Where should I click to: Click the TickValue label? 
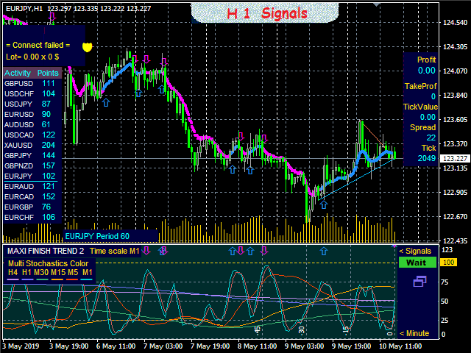click(420, 107)
